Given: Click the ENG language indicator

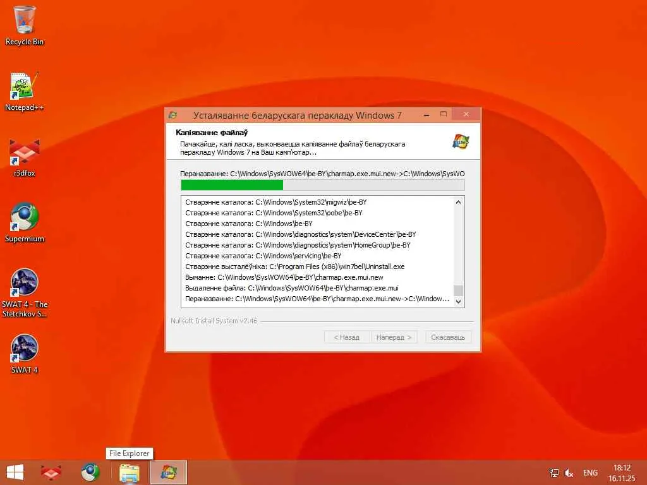Looking at the screenshot, I should (590, 472).
